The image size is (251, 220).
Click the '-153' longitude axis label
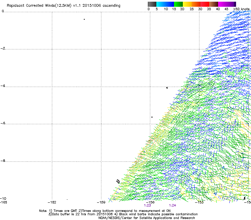(x=199, y=202)
